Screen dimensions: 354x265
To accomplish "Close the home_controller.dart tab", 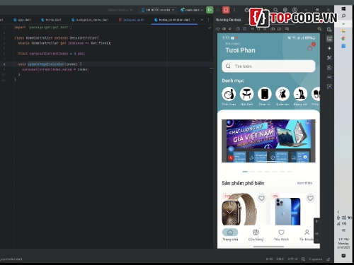I will tap(194, 20).
